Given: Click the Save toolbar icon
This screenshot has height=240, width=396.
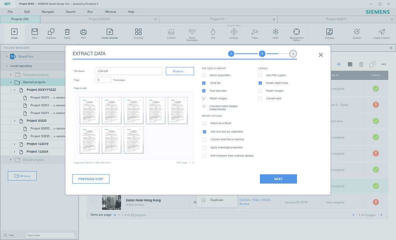Looking at the screenshot, I should (x=34, y=32).
